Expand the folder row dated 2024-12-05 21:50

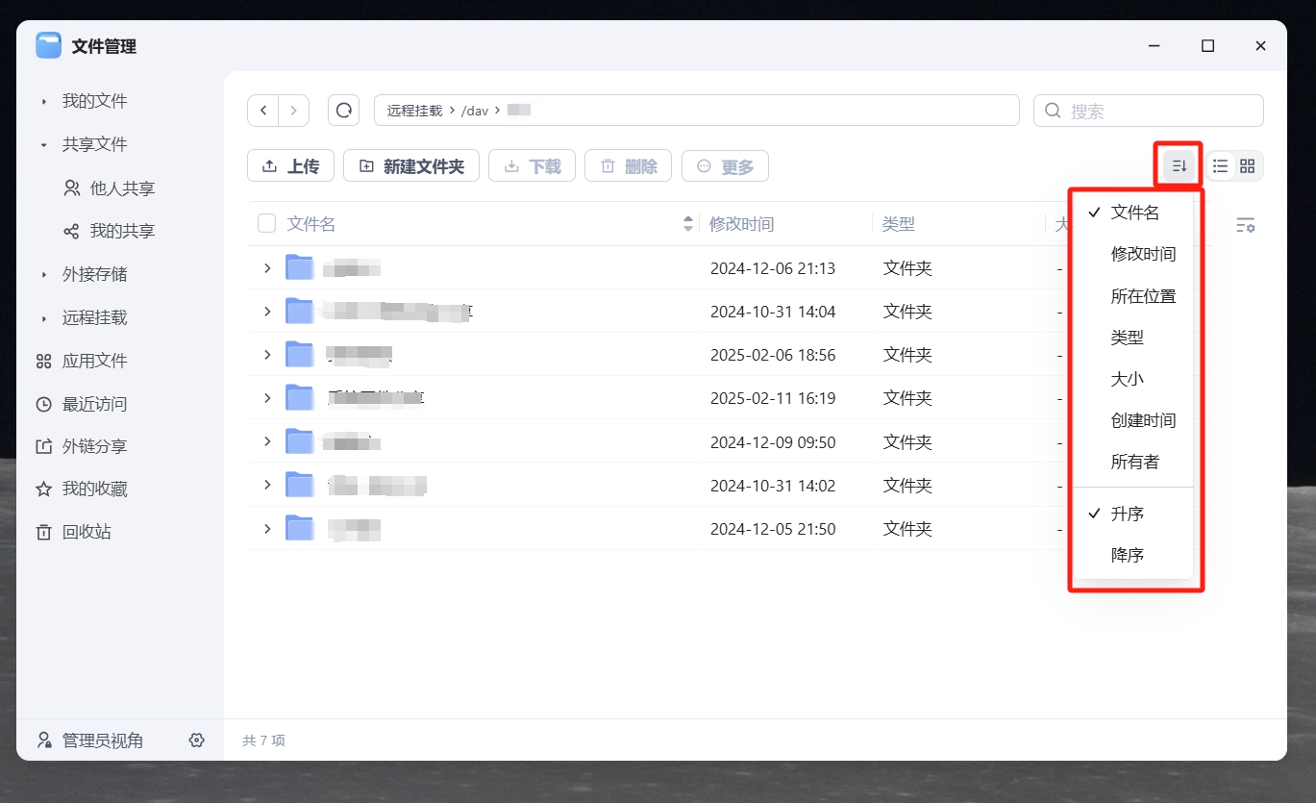point(267,529)
